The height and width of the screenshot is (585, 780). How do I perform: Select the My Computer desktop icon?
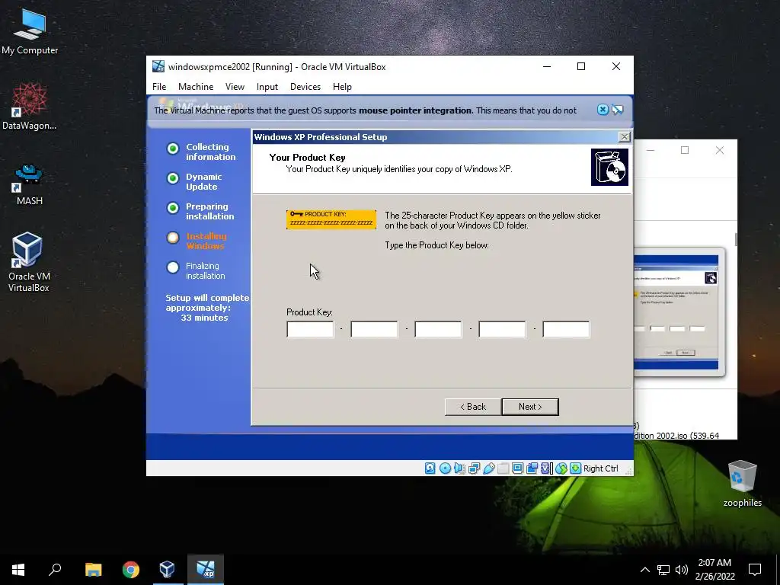pyautogui.click(x=30, y=32)
